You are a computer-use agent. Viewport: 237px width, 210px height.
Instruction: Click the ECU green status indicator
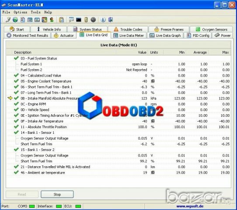[78, 206]
